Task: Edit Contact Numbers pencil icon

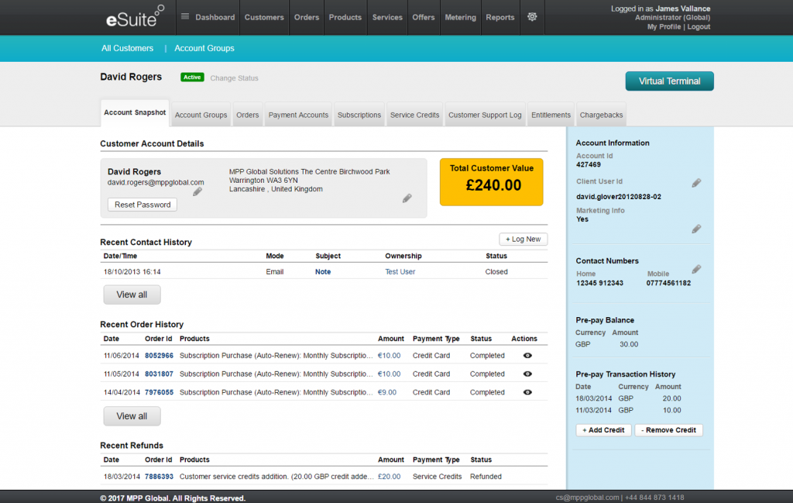Action: coord(696,269)
